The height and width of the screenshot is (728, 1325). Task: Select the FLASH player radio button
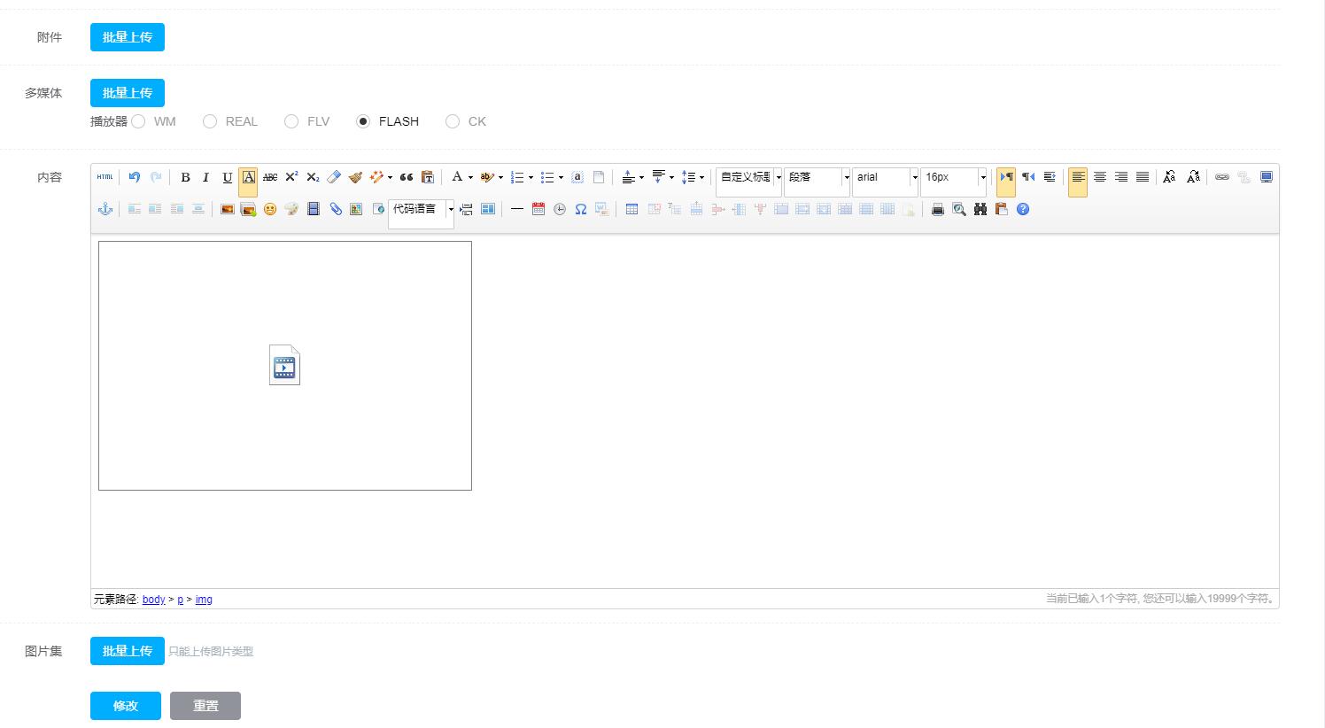point(363,121)
